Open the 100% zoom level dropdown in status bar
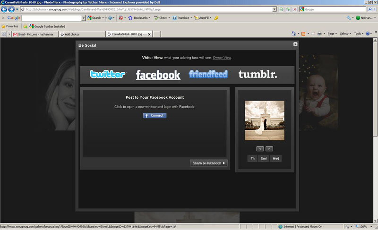This screenshot has width=378, height=230. [x=371, y=227]
